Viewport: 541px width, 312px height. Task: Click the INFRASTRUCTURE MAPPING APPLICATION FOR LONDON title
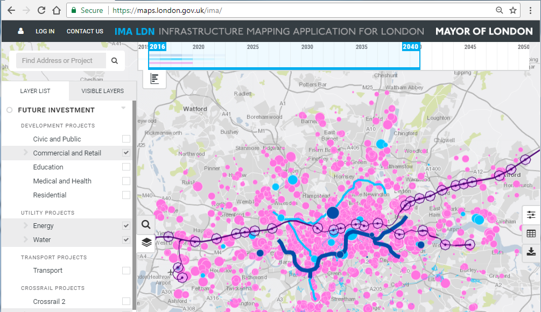[x=291, y=31]
